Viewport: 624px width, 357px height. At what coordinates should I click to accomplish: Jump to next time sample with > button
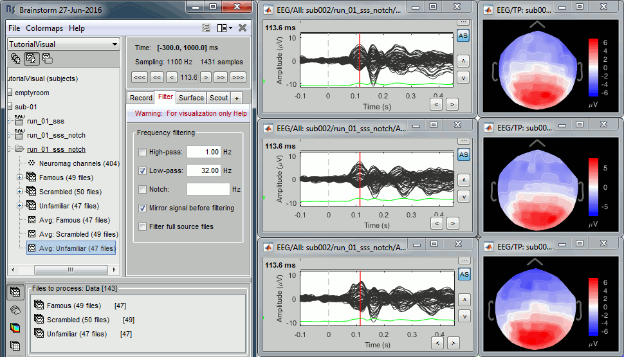pyautogui.click(x=205, y=77)
